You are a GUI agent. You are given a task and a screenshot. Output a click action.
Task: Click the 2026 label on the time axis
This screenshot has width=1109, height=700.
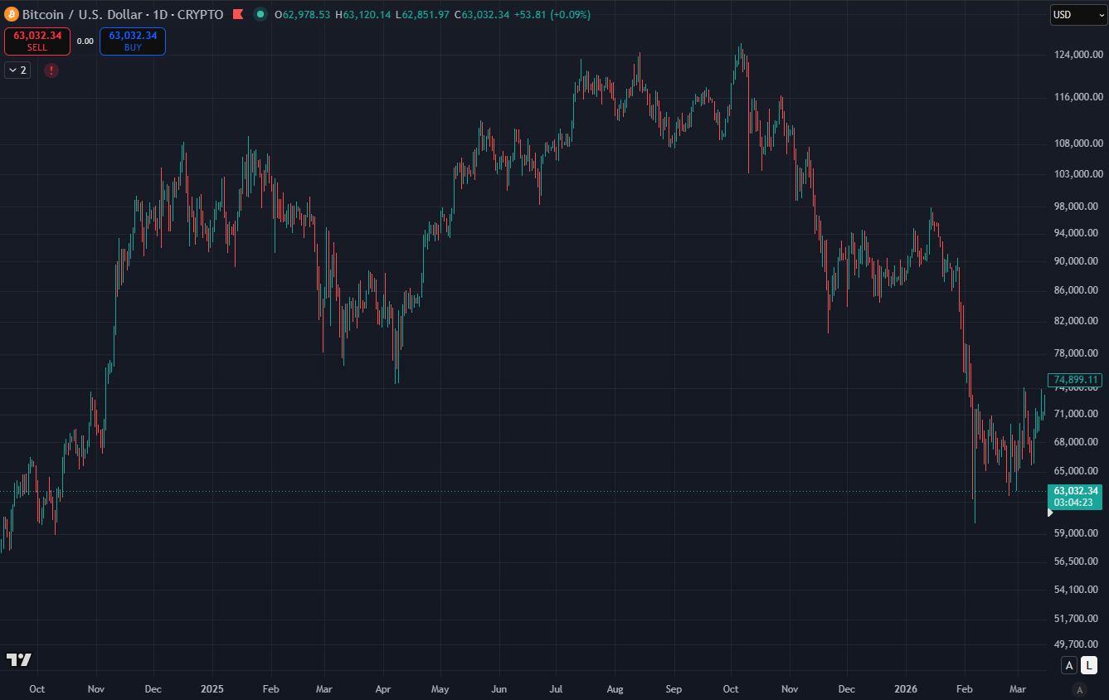[x=906, y=689]
